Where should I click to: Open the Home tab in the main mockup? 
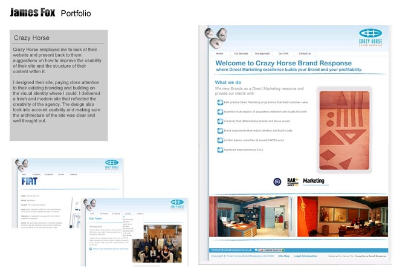point(219,53)
